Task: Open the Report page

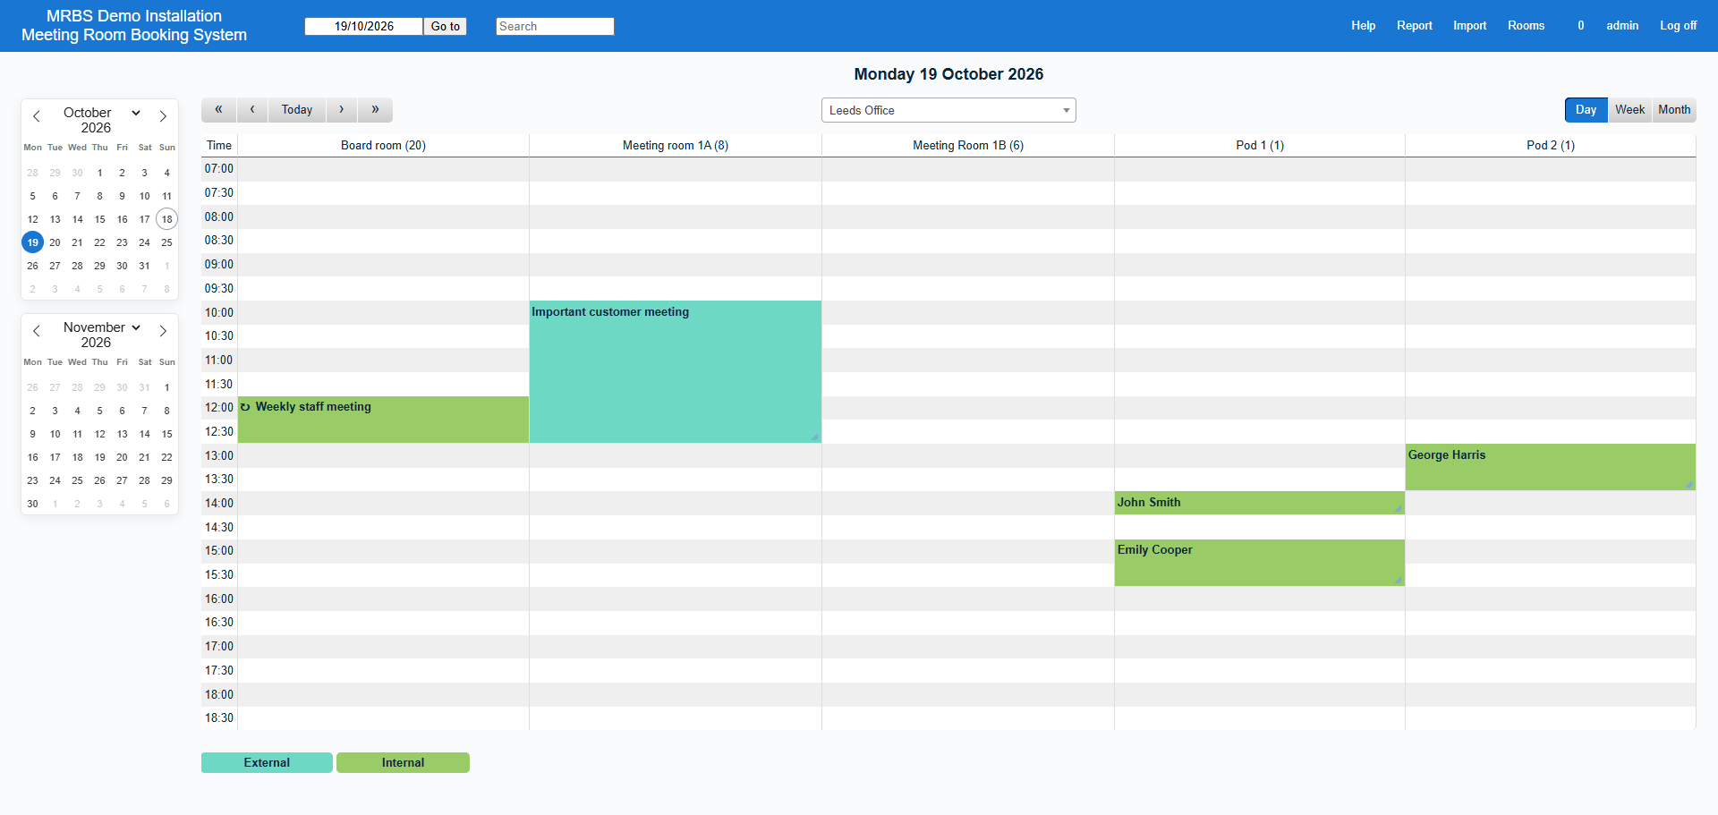Action: 1414,26
